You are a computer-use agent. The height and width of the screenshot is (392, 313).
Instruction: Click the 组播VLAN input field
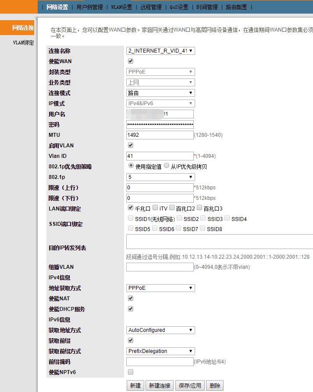(x=160, y=267)
